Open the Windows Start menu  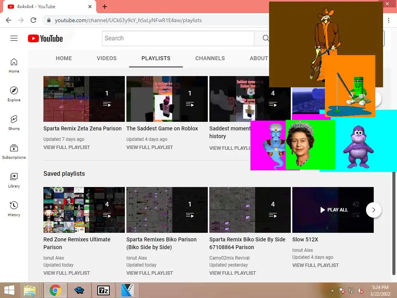click(9, 290)
